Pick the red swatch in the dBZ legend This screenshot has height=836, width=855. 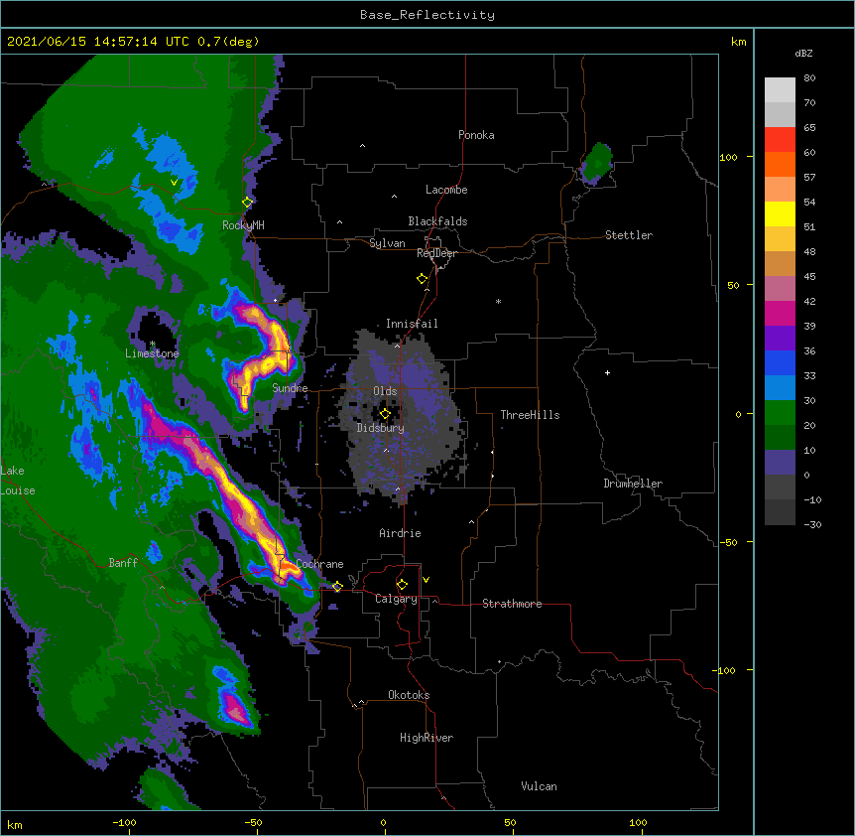tap(780, 140)
